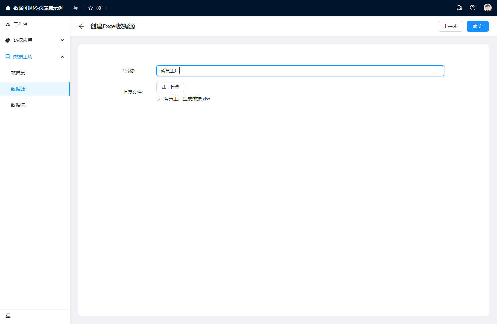Click the 上一步 button
497x324 pixels.
(450, 26)
